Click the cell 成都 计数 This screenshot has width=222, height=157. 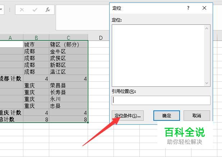pos(11,78)
